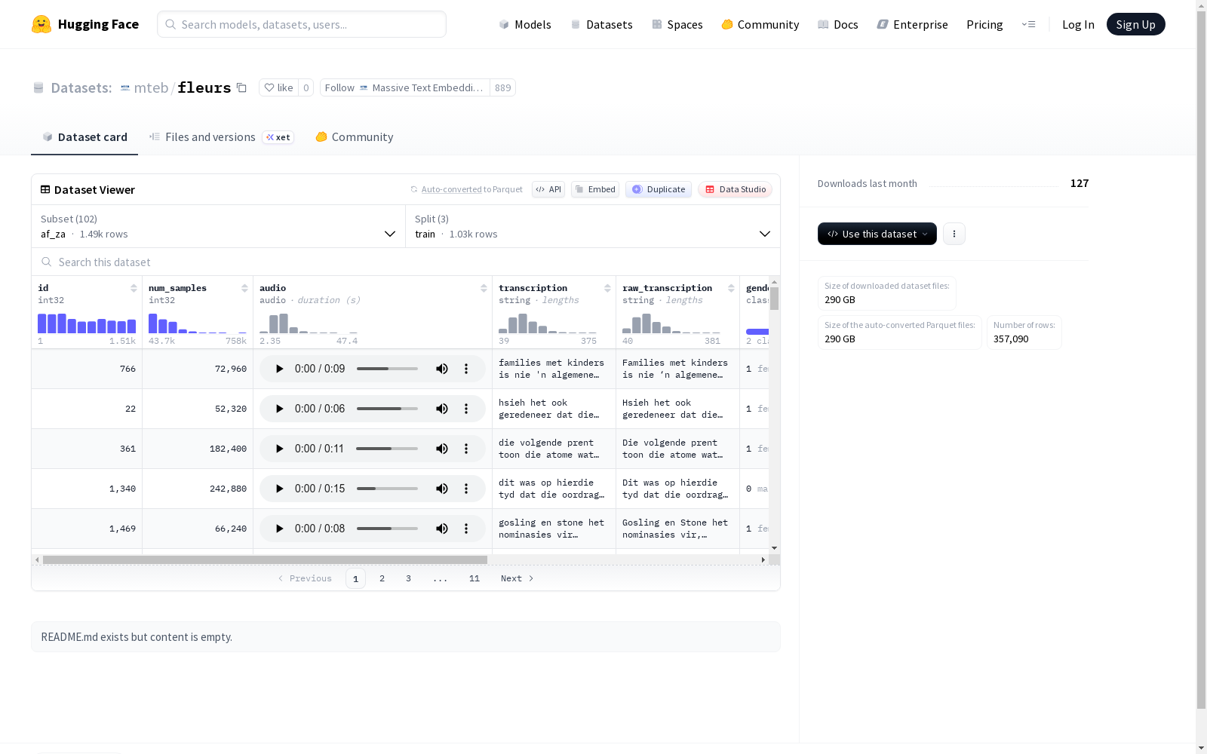Sort by the id column
The image size is (1207, 754).
point(134,288)
